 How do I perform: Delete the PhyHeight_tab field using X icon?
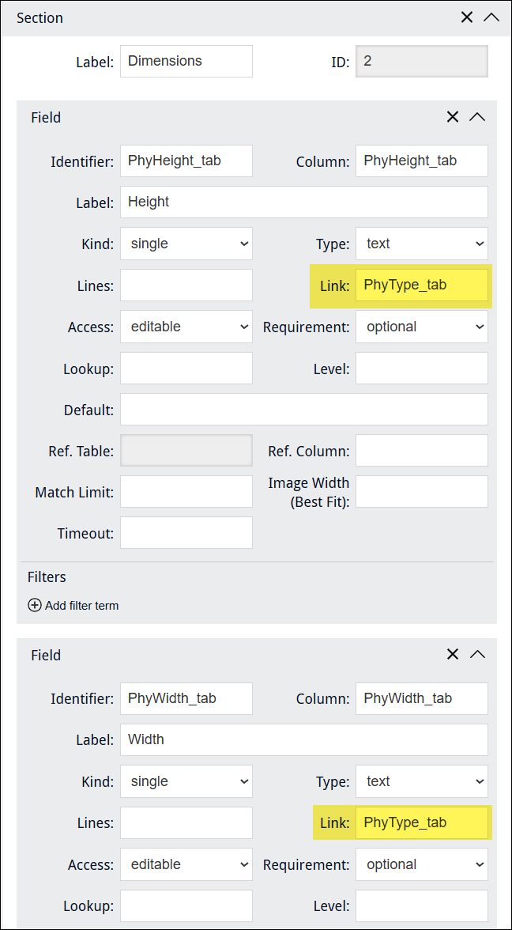click(x=453, y=117)
